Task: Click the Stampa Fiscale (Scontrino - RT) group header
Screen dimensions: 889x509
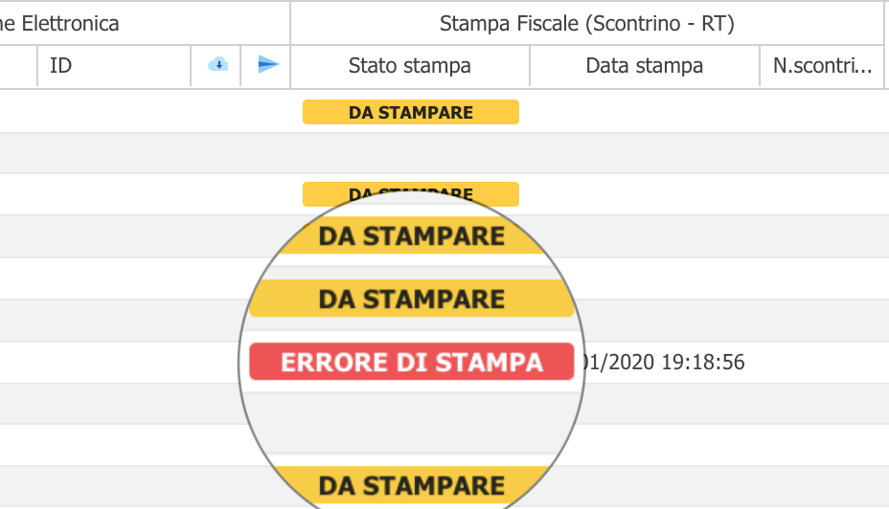Action: [x=587, y=23]
